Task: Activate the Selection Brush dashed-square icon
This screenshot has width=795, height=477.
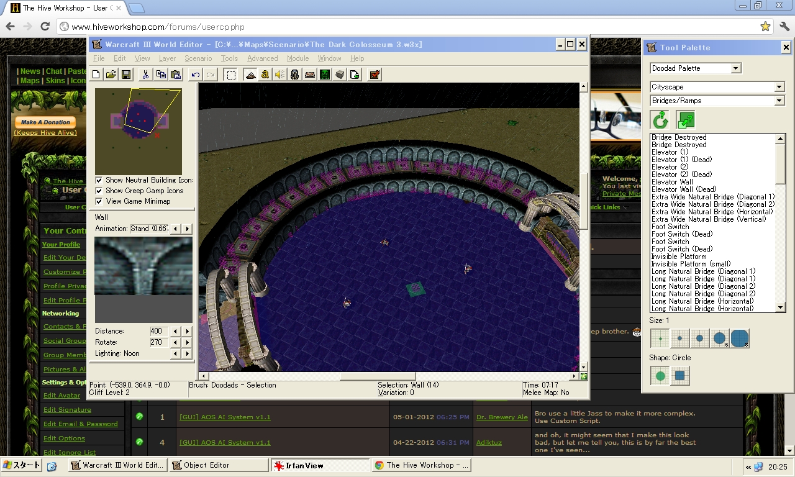Action: click(231, 75)
